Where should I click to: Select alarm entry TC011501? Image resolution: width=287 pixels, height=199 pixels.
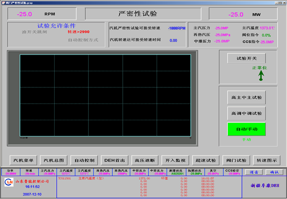(x=64, y=178)
